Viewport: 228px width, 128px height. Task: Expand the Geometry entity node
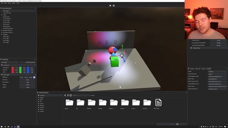[2, 32]
